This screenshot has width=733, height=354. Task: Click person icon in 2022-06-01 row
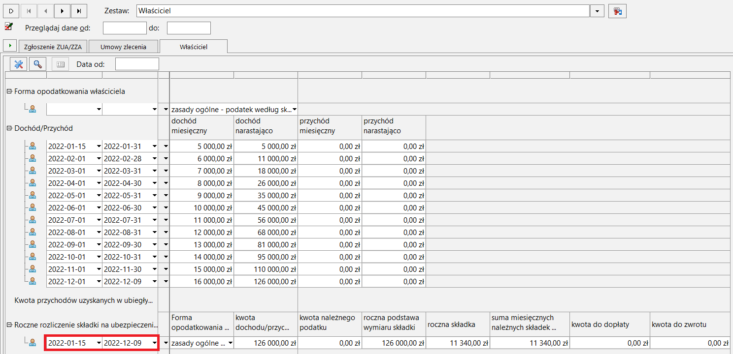point(33,207)
